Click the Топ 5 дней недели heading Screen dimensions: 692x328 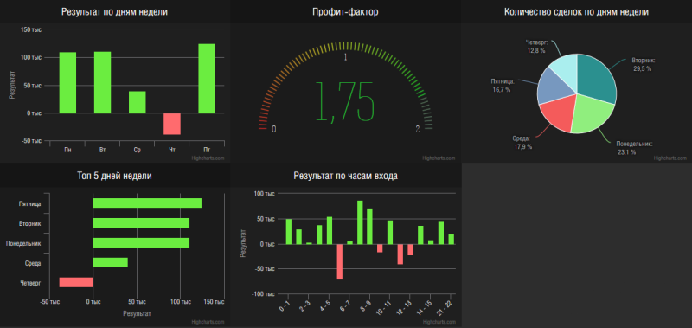tap(114, 176)
